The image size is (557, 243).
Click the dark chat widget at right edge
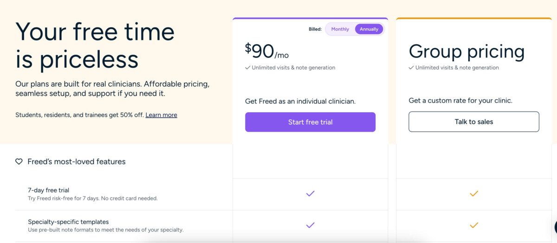tap(555, 227)
